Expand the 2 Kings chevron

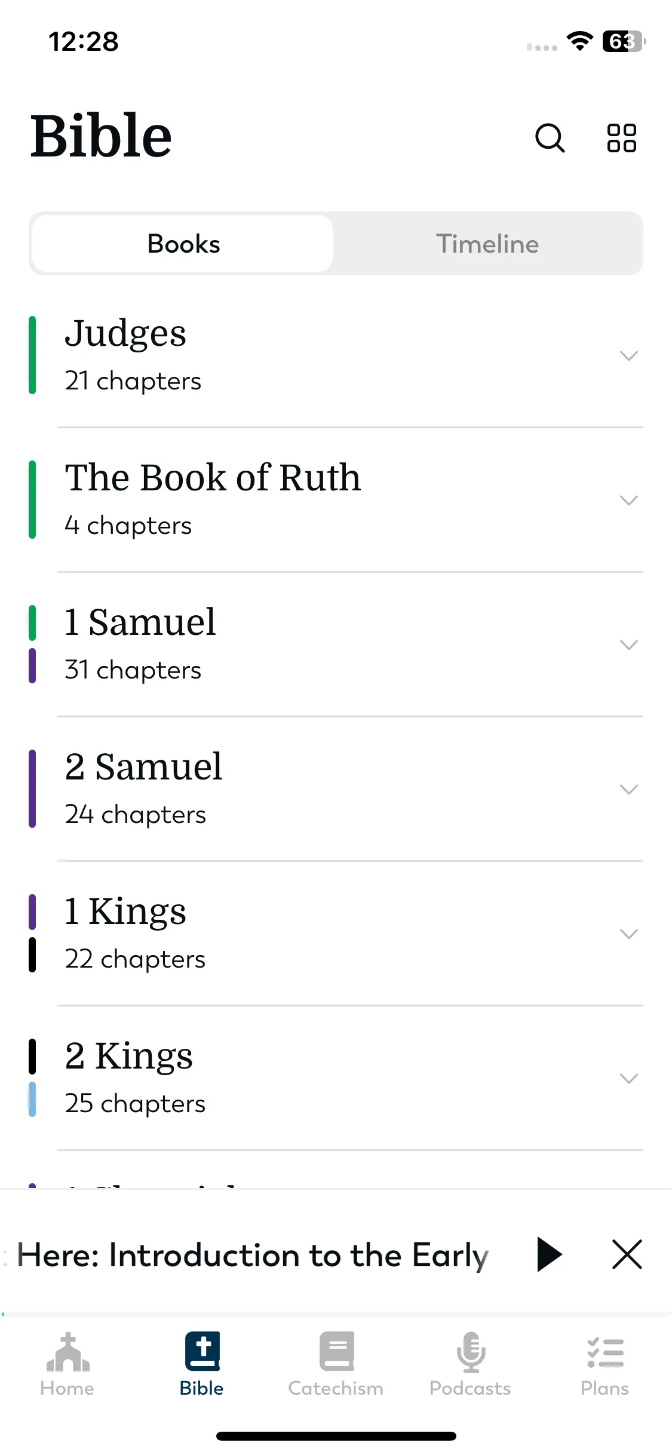click(629, 1079)
